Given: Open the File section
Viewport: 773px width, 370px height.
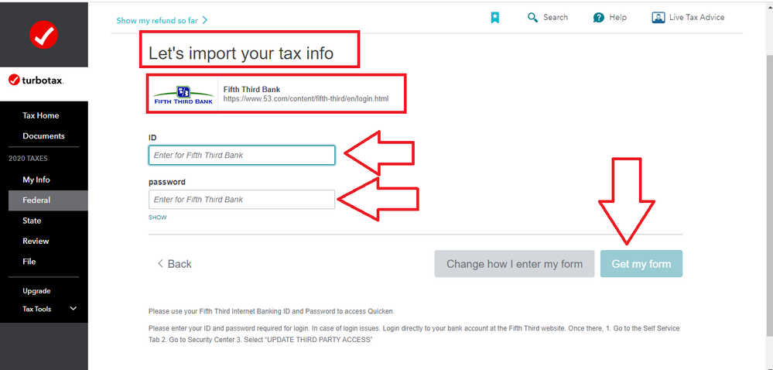Looking at the screenshot, I should click(29, 262).
